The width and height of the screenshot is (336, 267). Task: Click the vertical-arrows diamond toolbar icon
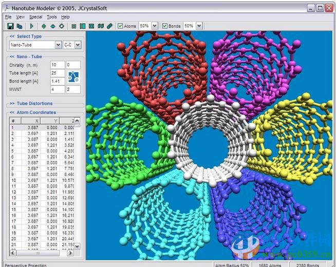click(44, 26)
